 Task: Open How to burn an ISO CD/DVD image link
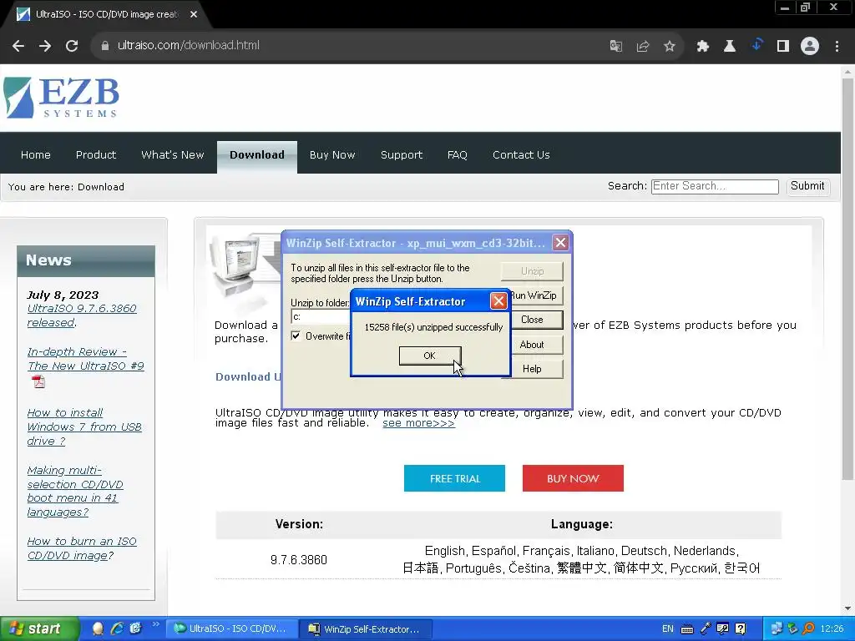coord(82,548)
